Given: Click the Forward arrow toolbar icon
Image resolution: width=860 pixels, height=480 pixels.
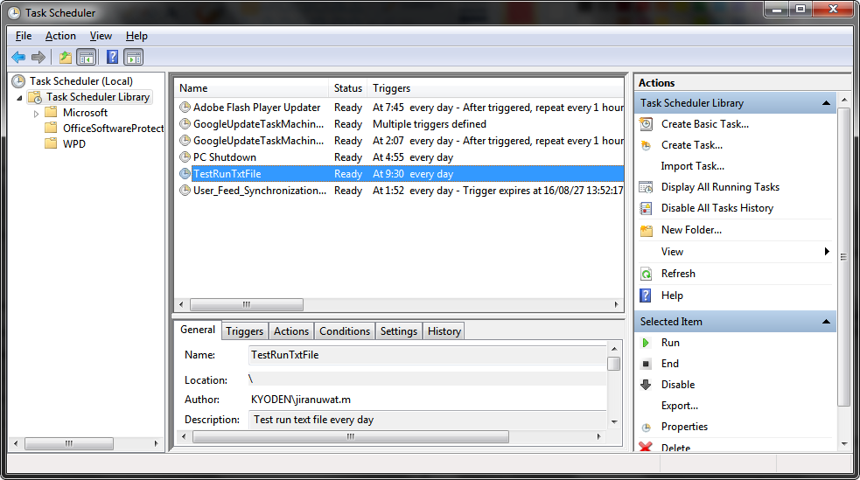Looking at the screenshot, I should (x=38, y=57).
